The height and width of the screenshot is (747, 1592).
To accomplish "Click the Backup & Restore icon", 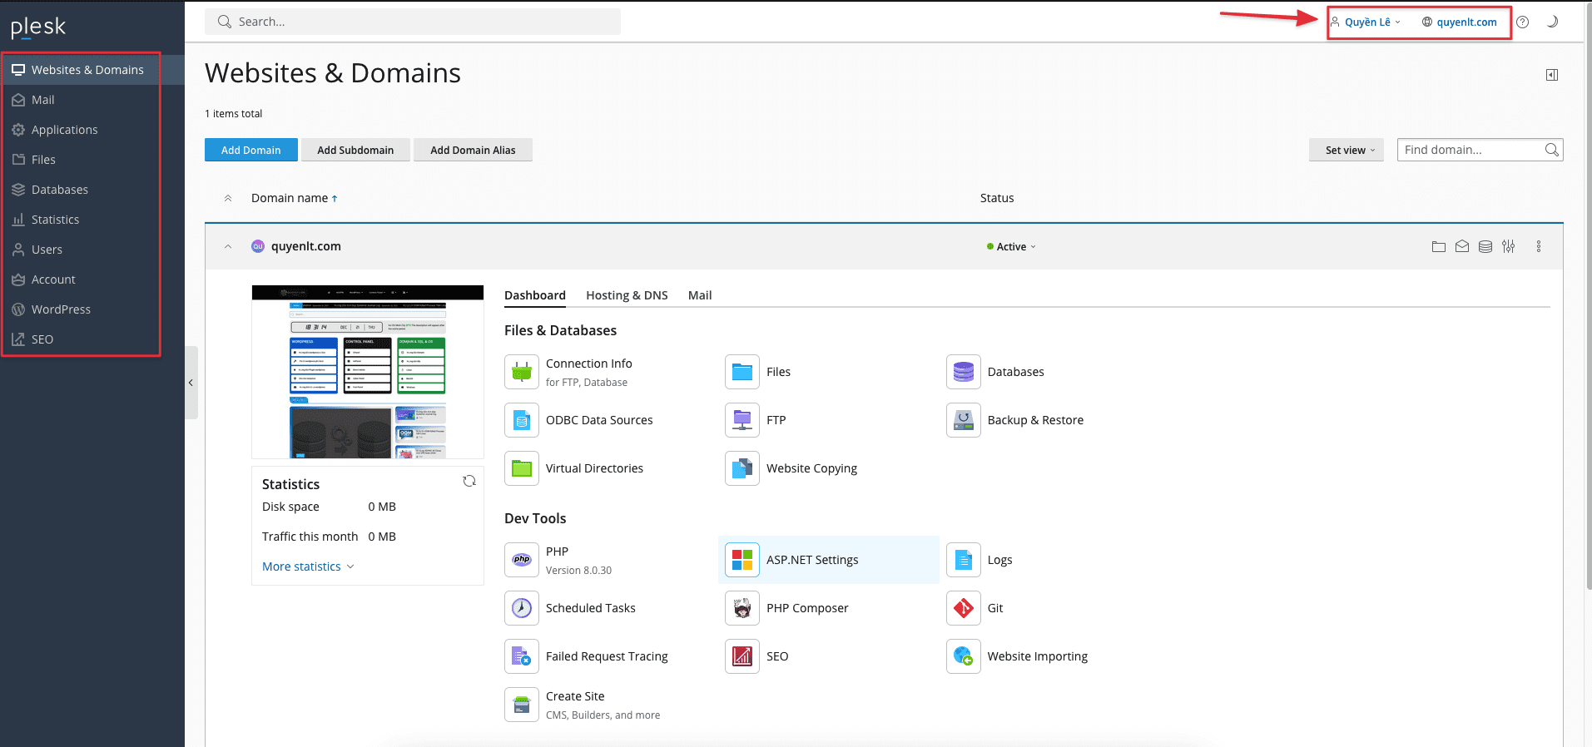I will point(963,420).
